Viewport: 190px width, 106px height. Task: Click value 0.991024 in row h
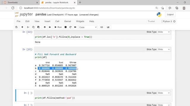coord(71,86)
